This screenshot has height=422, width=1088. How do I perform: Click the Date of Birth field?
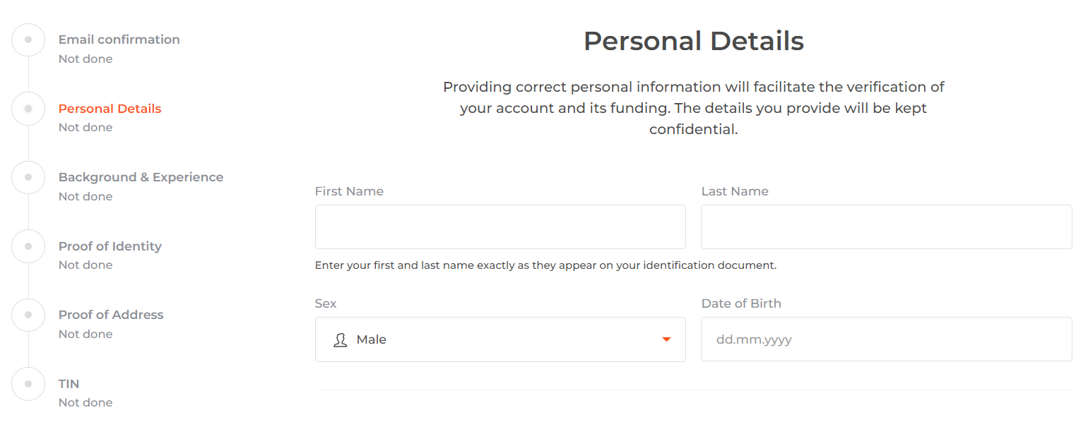tap(887, 339)
